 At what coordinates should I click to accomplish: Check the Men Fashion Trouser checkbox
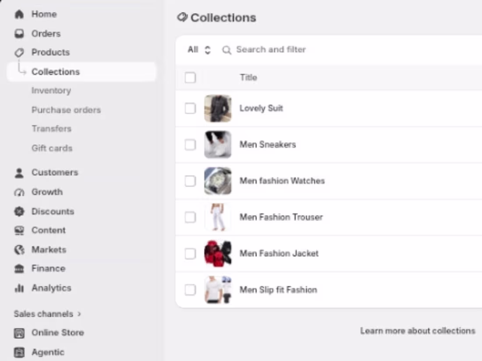tap(190, 217)
